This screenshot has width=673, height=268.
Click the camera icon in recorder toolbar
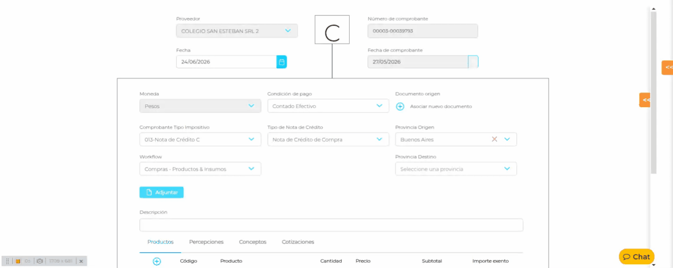pyautogui.click(x=39, y=261)
